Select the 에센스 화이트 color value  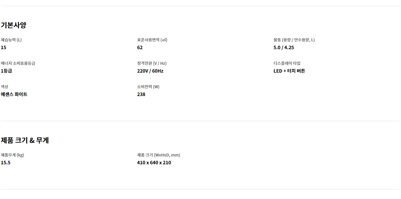click(14, 94)
